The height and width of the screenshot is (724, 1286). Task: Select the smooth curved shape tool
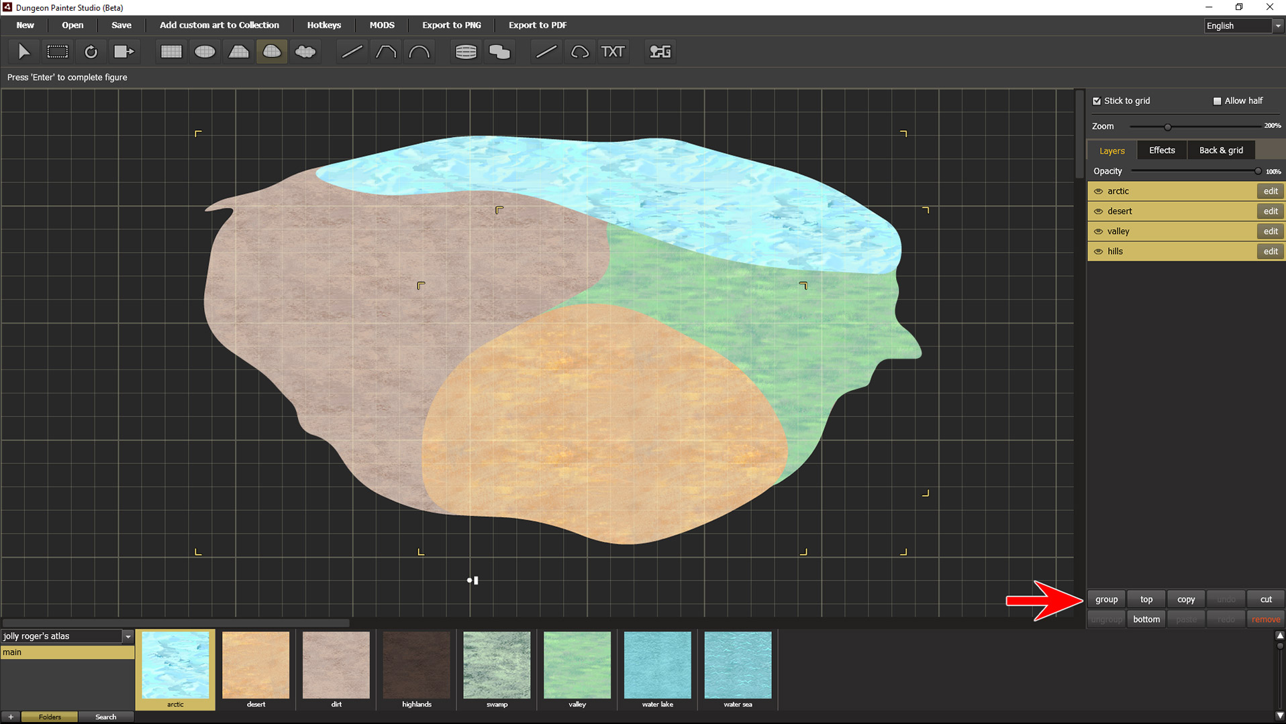click(272, 52)
